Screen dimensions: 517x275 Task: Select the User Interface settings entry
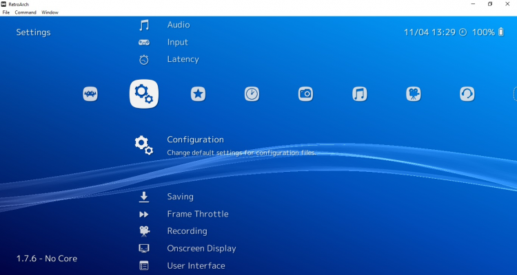[196, 265]
